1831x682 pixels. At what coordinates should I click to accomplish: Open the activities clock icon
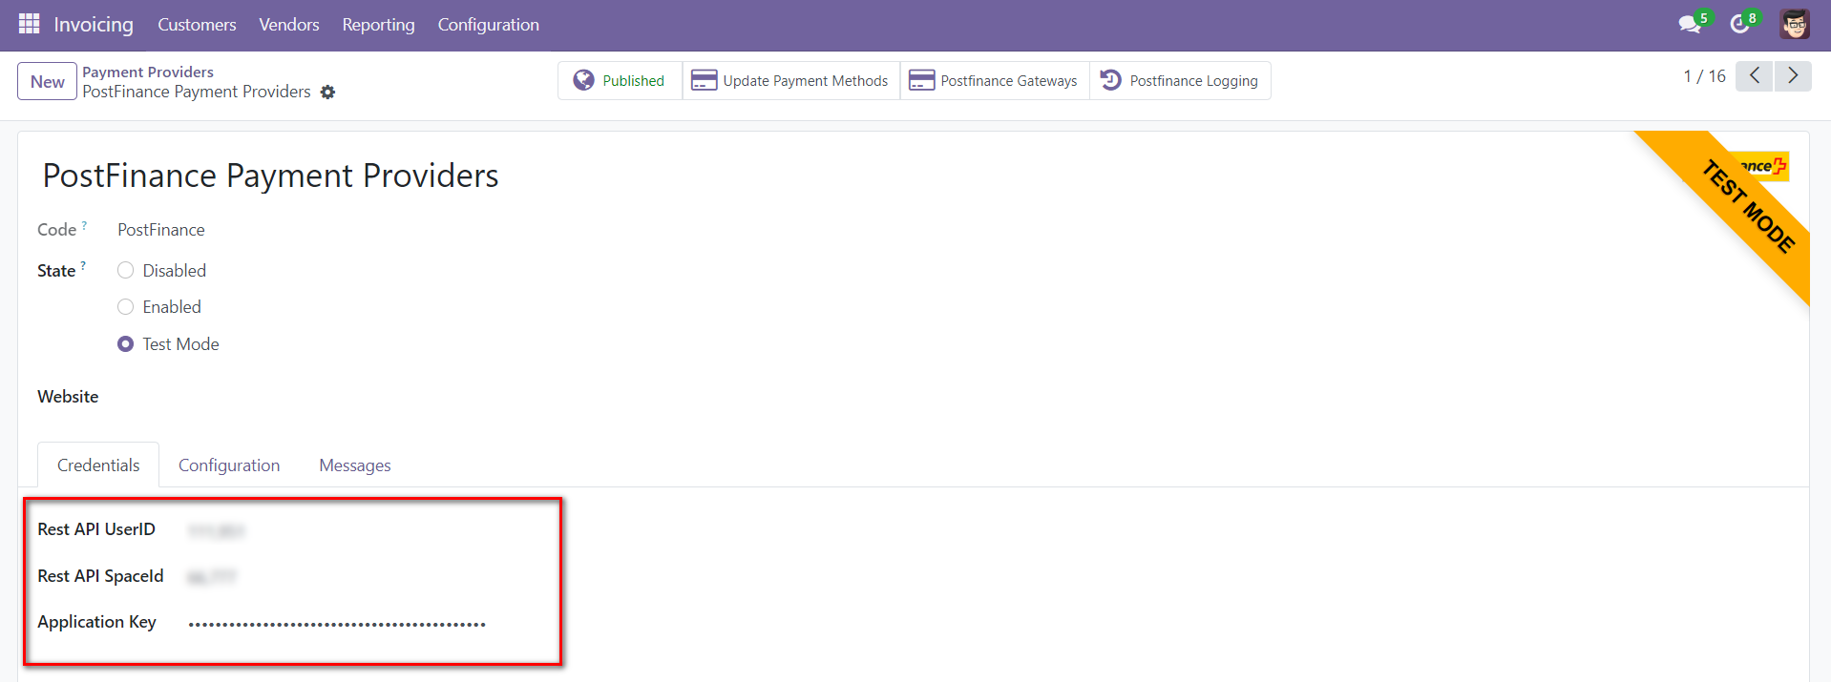click(x=1740, y=24)
